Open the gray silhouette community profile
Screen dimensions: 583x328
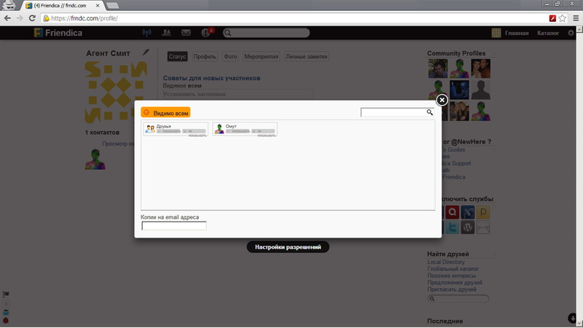pyautogui.click(x=481, y=90)
